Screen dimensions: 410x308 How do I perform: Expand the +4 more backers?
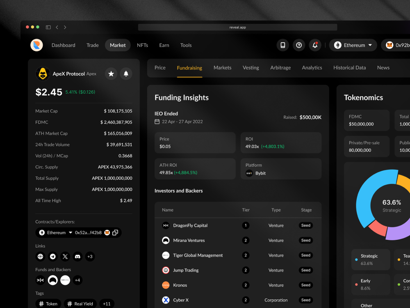pyautogui.click(x=77, y=280)
